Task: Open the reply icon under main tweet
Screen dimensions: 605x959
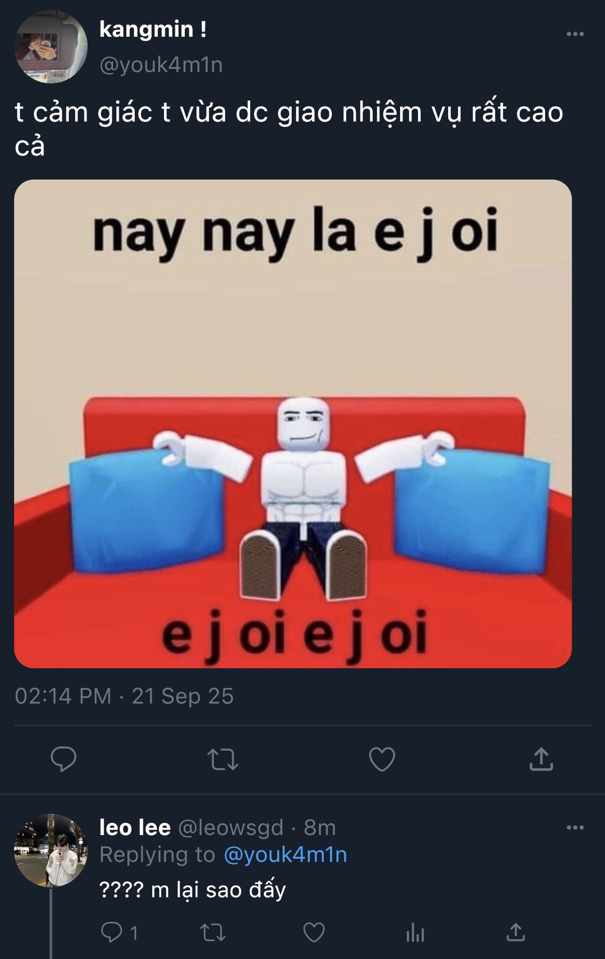Action: [x=63, y=759]
